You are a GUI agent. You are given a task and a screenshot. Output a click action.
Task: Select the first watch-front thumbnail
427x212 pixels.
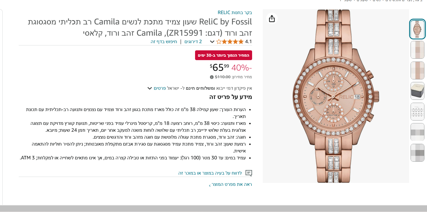click(x=417, y=29)
